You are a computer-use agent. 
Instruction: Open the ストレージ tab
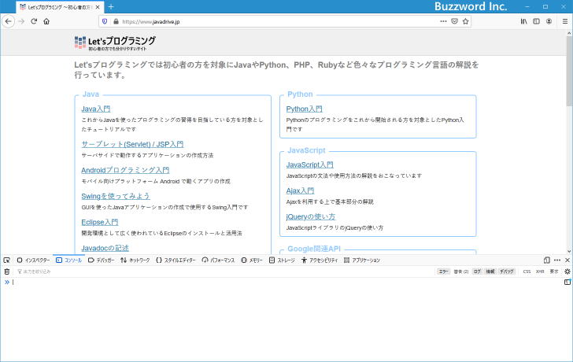pyautogui.click(x=282, y=260)
